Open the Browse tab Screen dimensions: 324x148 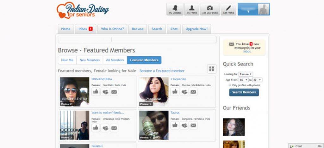pos(138,29)
